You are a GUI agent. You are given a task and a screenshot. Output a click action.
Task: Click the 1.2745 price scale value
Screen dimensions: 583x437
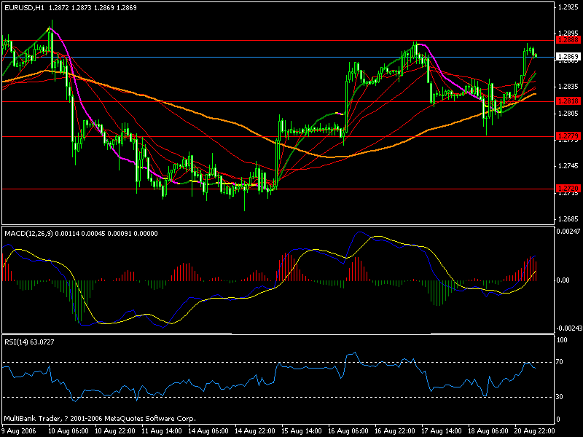pos(568,166)
